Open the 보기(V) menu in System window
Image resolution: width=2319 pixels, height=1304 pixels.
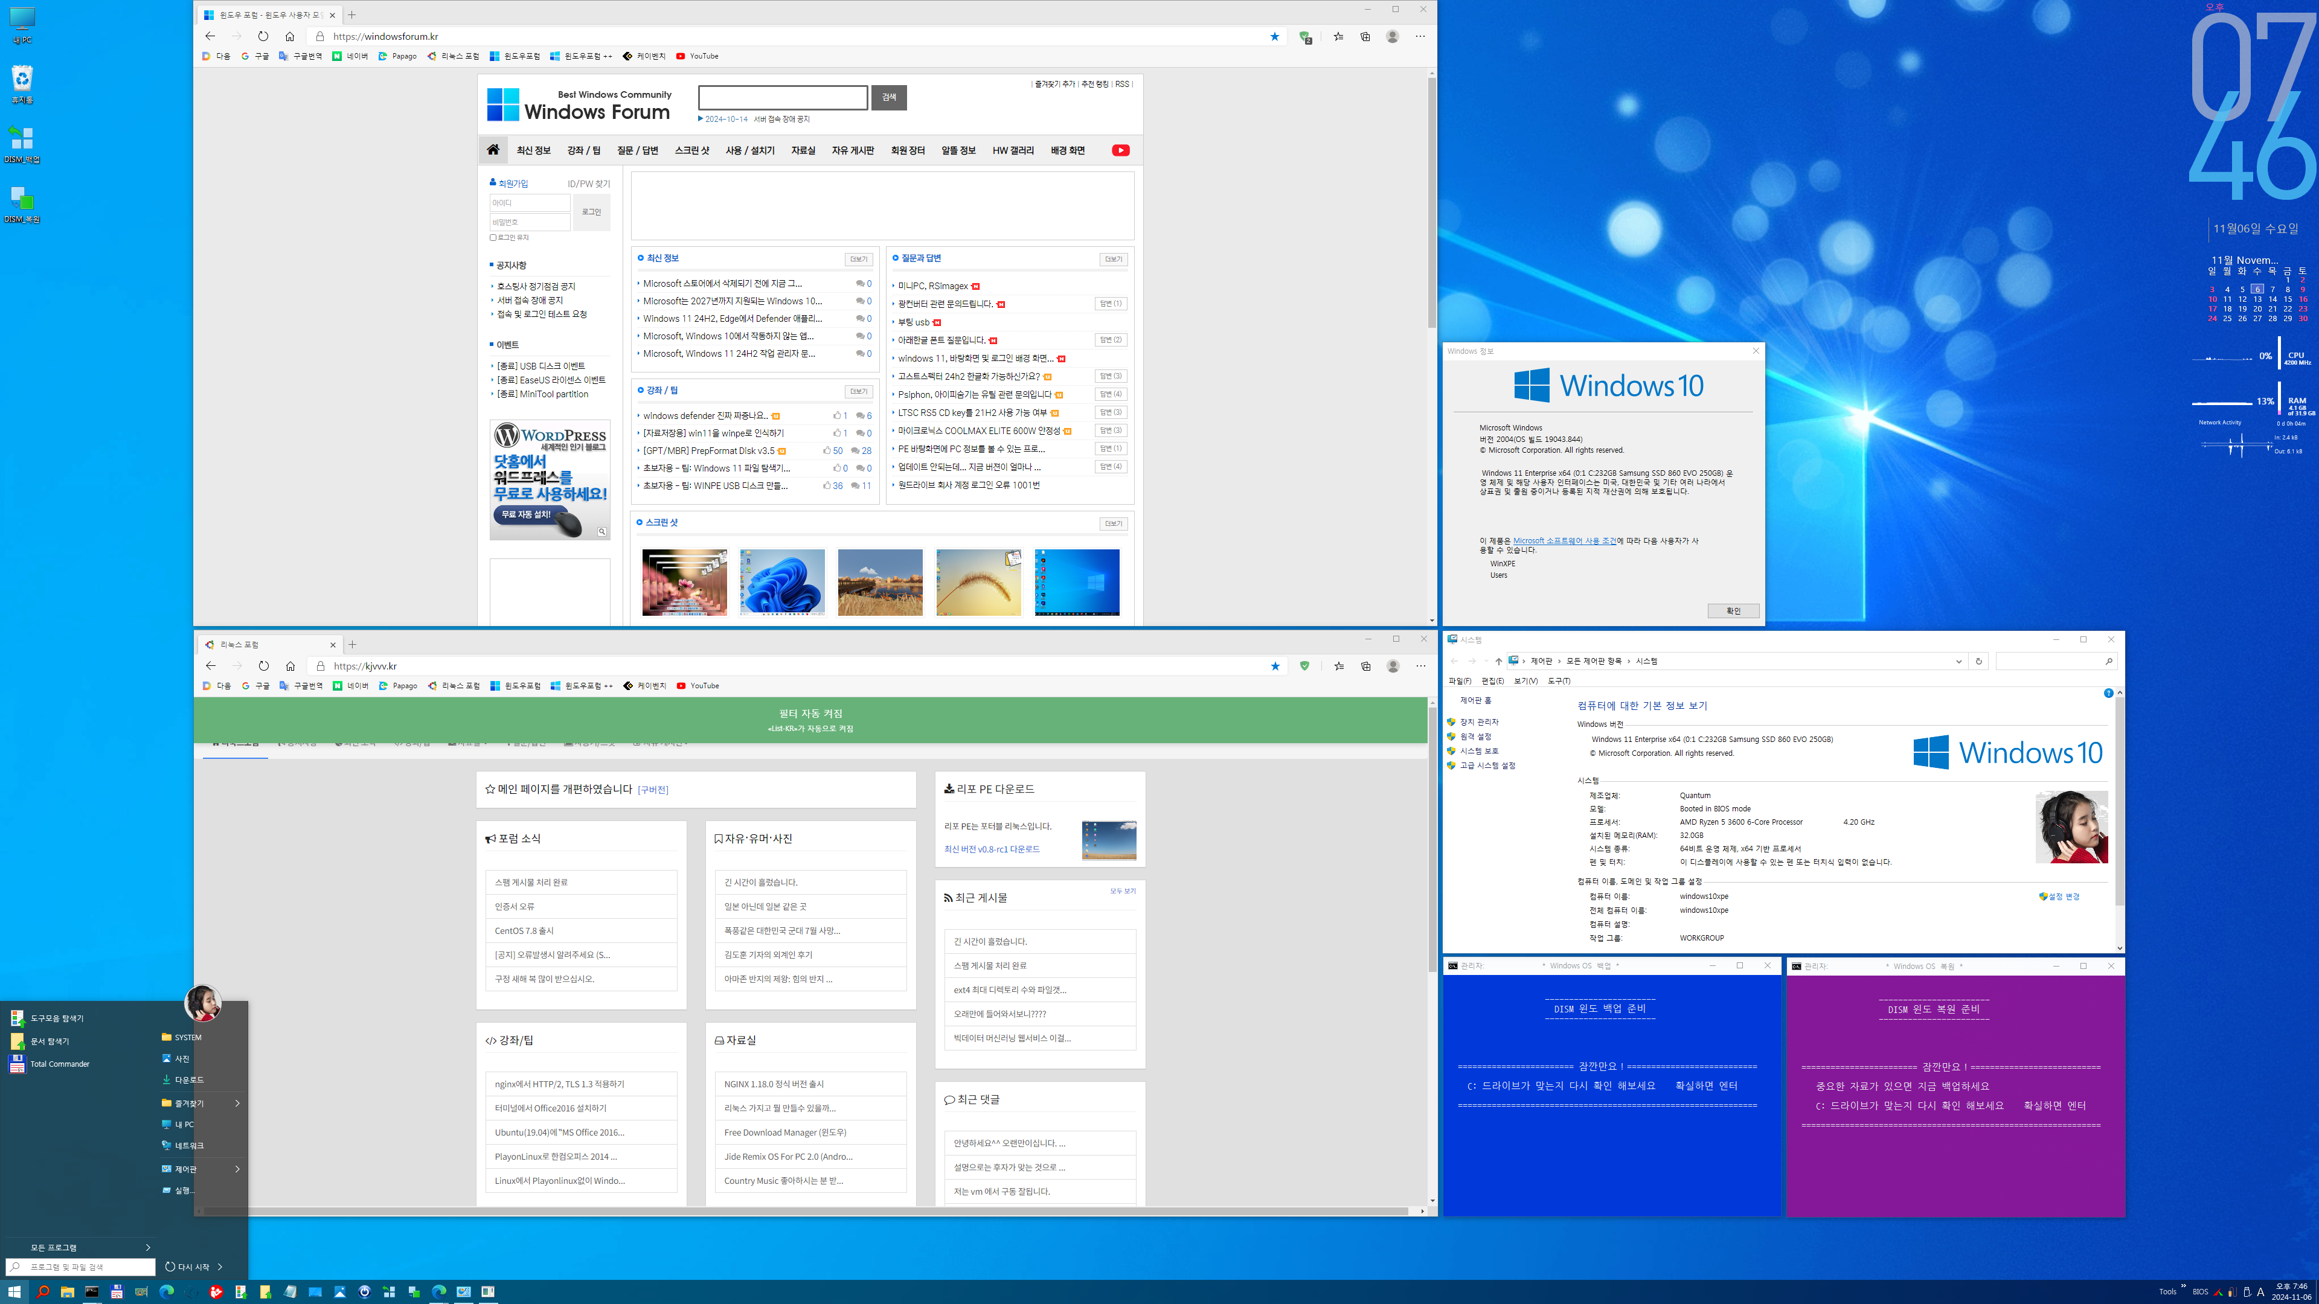point(1525,681)
